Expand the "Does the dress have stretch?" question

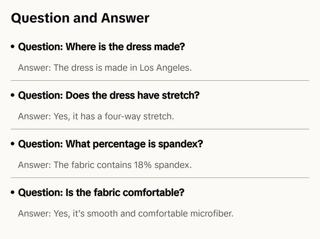coord(109,96)
